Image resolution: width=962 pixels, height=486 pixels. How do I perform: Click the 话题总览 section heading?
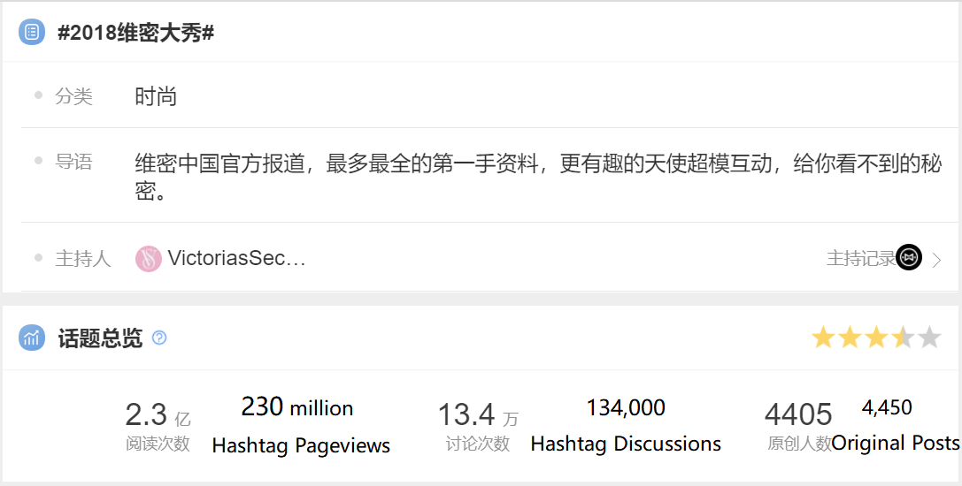pos(100,338)
